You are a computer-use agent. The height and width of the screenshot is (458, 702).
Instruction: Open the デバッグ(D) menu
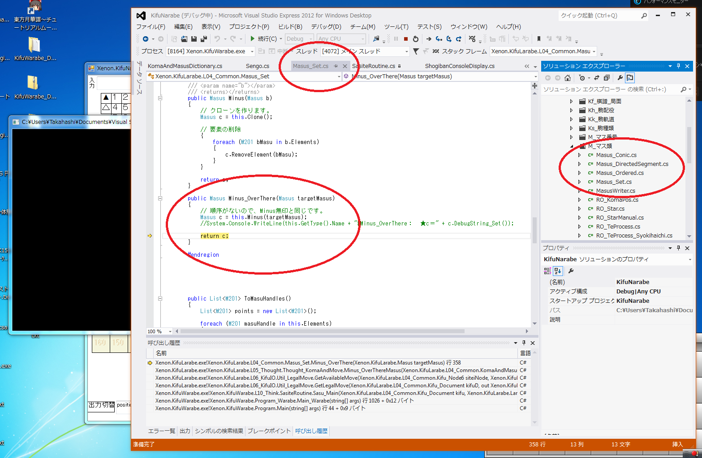pyautogui.click(x=326, y=27)
